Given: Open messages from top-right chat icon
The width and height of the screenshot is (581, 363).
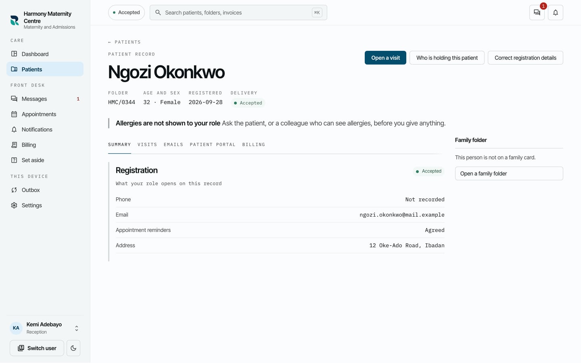Looking at the screenshot, I should click(x=537, y=13).
